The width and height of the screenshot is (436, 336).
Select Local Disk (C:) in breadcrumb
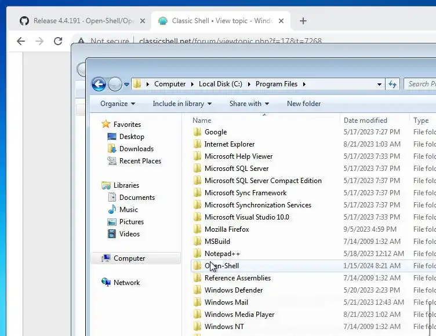[x=220, y=84]
